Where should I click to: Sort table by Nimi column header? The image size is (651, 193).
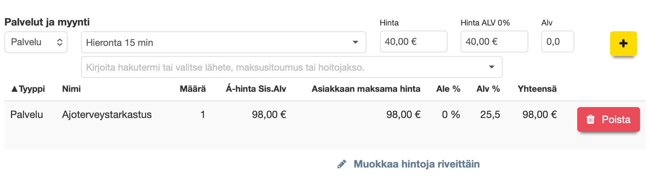(71, 89)
